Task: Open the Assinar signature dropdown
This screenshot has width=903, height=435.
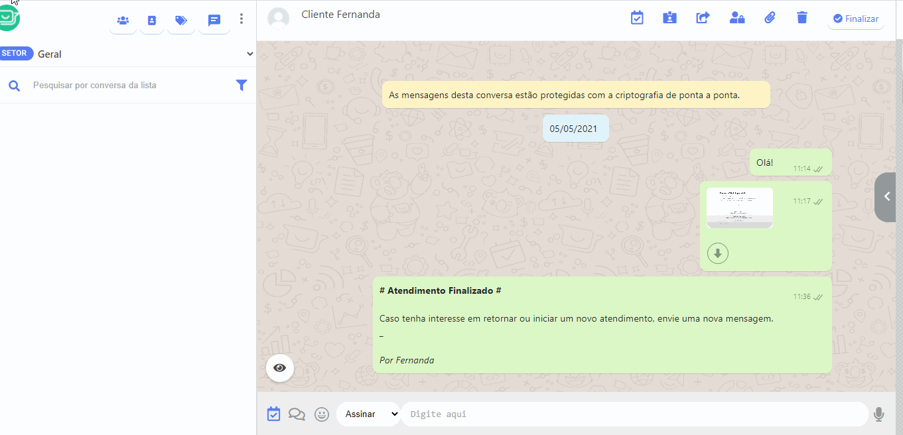Action: click(x=368, y=413)
